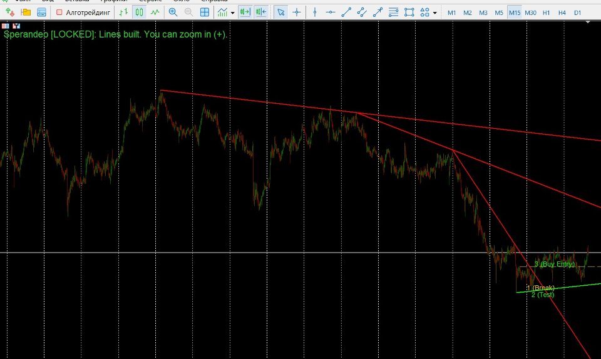Open the chart profiles folder icon
Viewport: 601px width, 359px height.
click(x=26, y=13)
